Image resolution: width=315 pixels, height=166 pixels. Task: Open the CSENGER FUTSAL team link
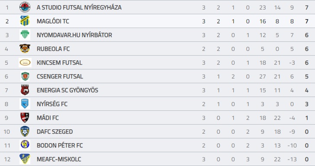[60, 76]
